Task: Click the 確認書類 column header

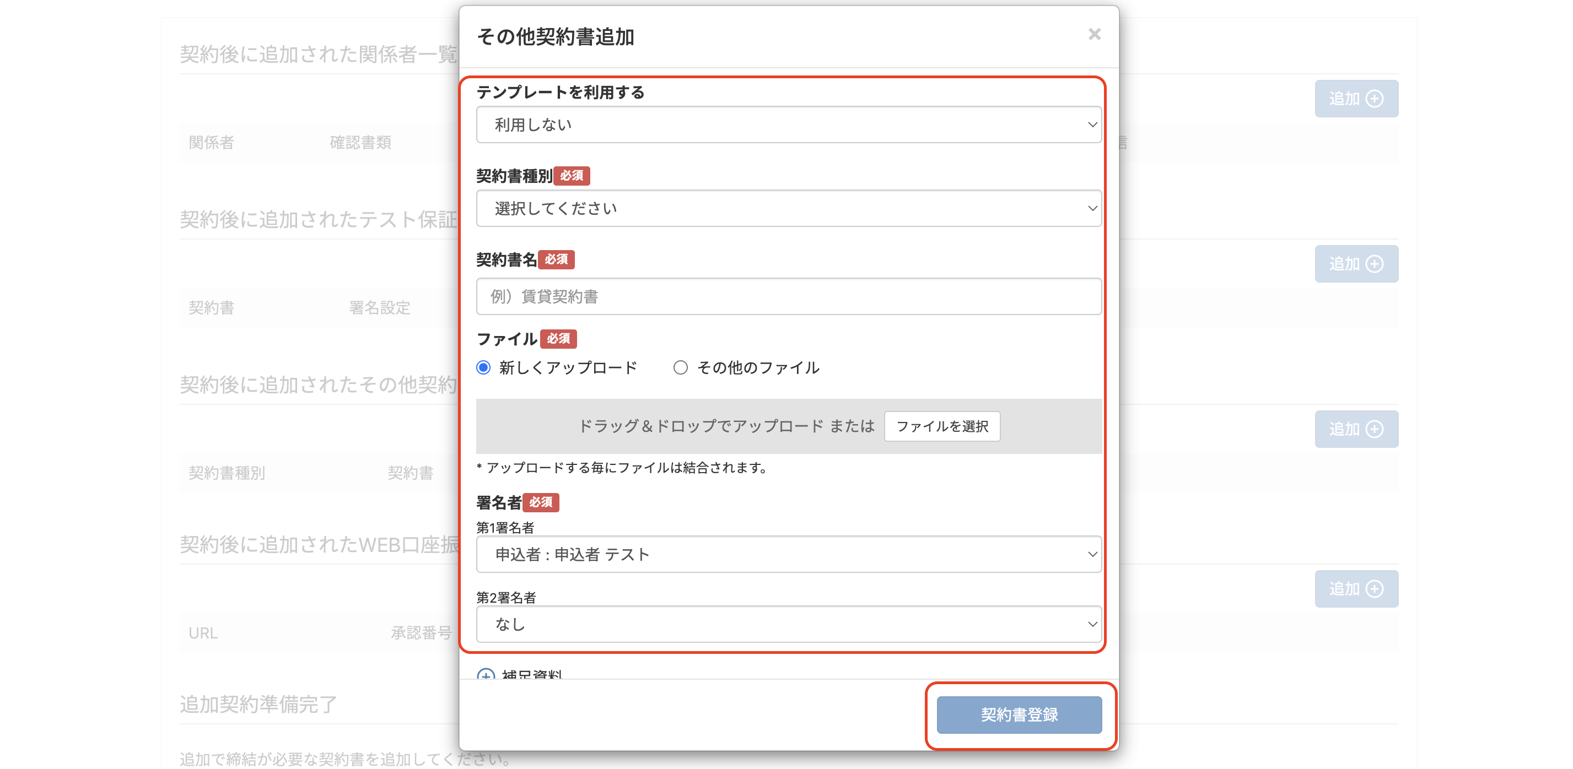Action: pyautogui.click(x=360, y=143)
